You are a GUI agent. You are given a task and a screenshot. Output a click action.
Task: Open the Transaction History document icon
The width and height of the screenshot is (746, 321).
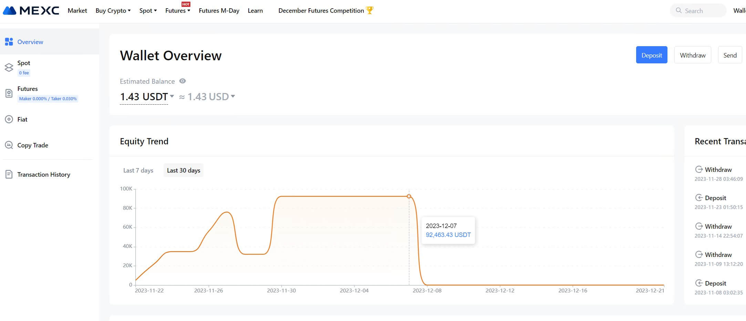point(9,175)
